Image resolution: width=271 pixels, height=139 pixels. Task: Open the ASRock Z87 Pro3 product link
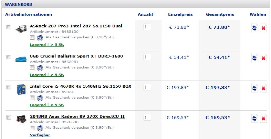click(76, 26)
